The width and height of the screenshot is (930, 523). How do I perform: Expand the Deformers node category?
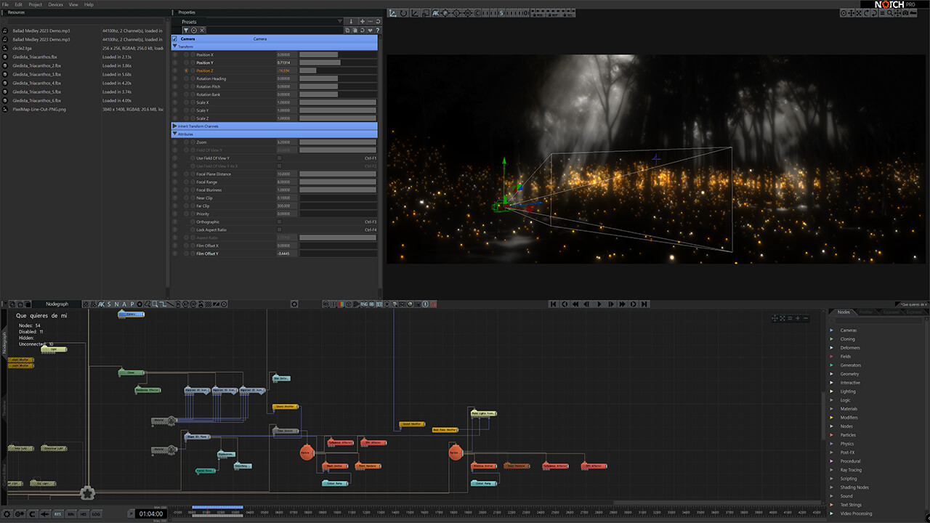832,348
